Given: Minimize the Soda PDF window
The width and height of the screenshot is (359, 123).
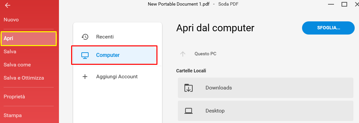Looking at the screenshot, I should [331, 4].
